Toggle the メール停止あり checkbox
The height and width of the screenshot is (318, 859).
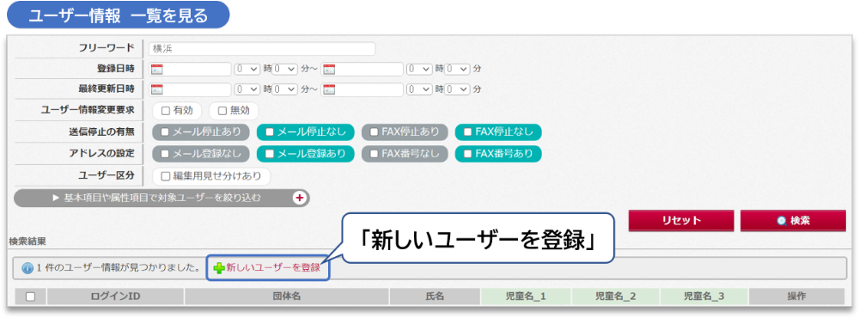[x=164, y=131]
